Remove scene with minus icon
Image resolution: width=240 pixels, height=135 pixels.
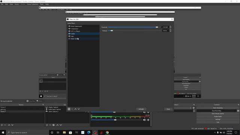click(5, 125)
